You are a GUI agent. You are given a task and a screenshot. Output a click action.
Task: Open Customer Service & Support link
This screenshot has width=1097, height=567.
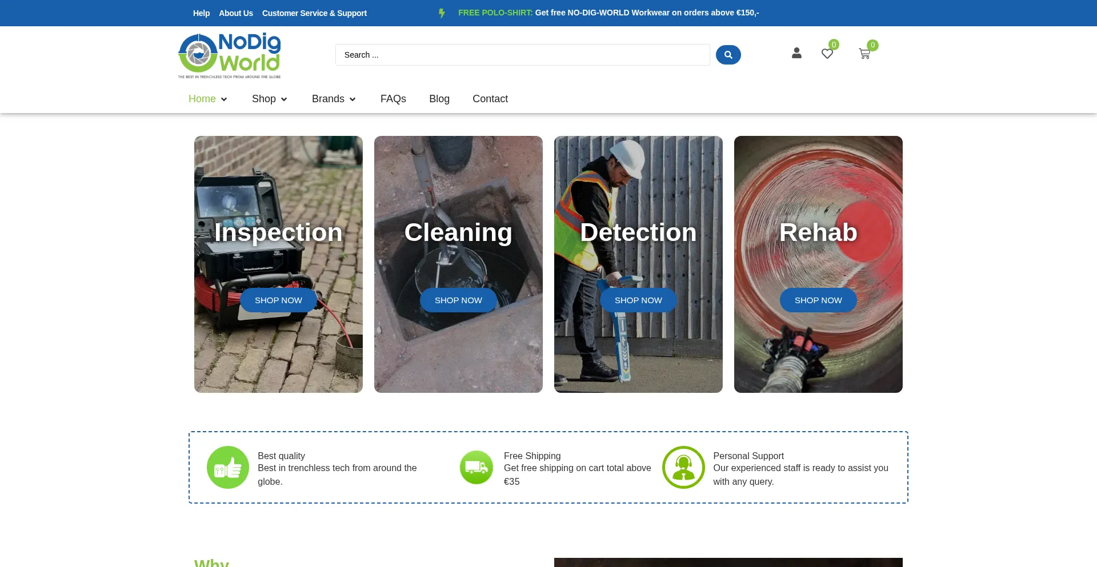(x=314, y=13)
